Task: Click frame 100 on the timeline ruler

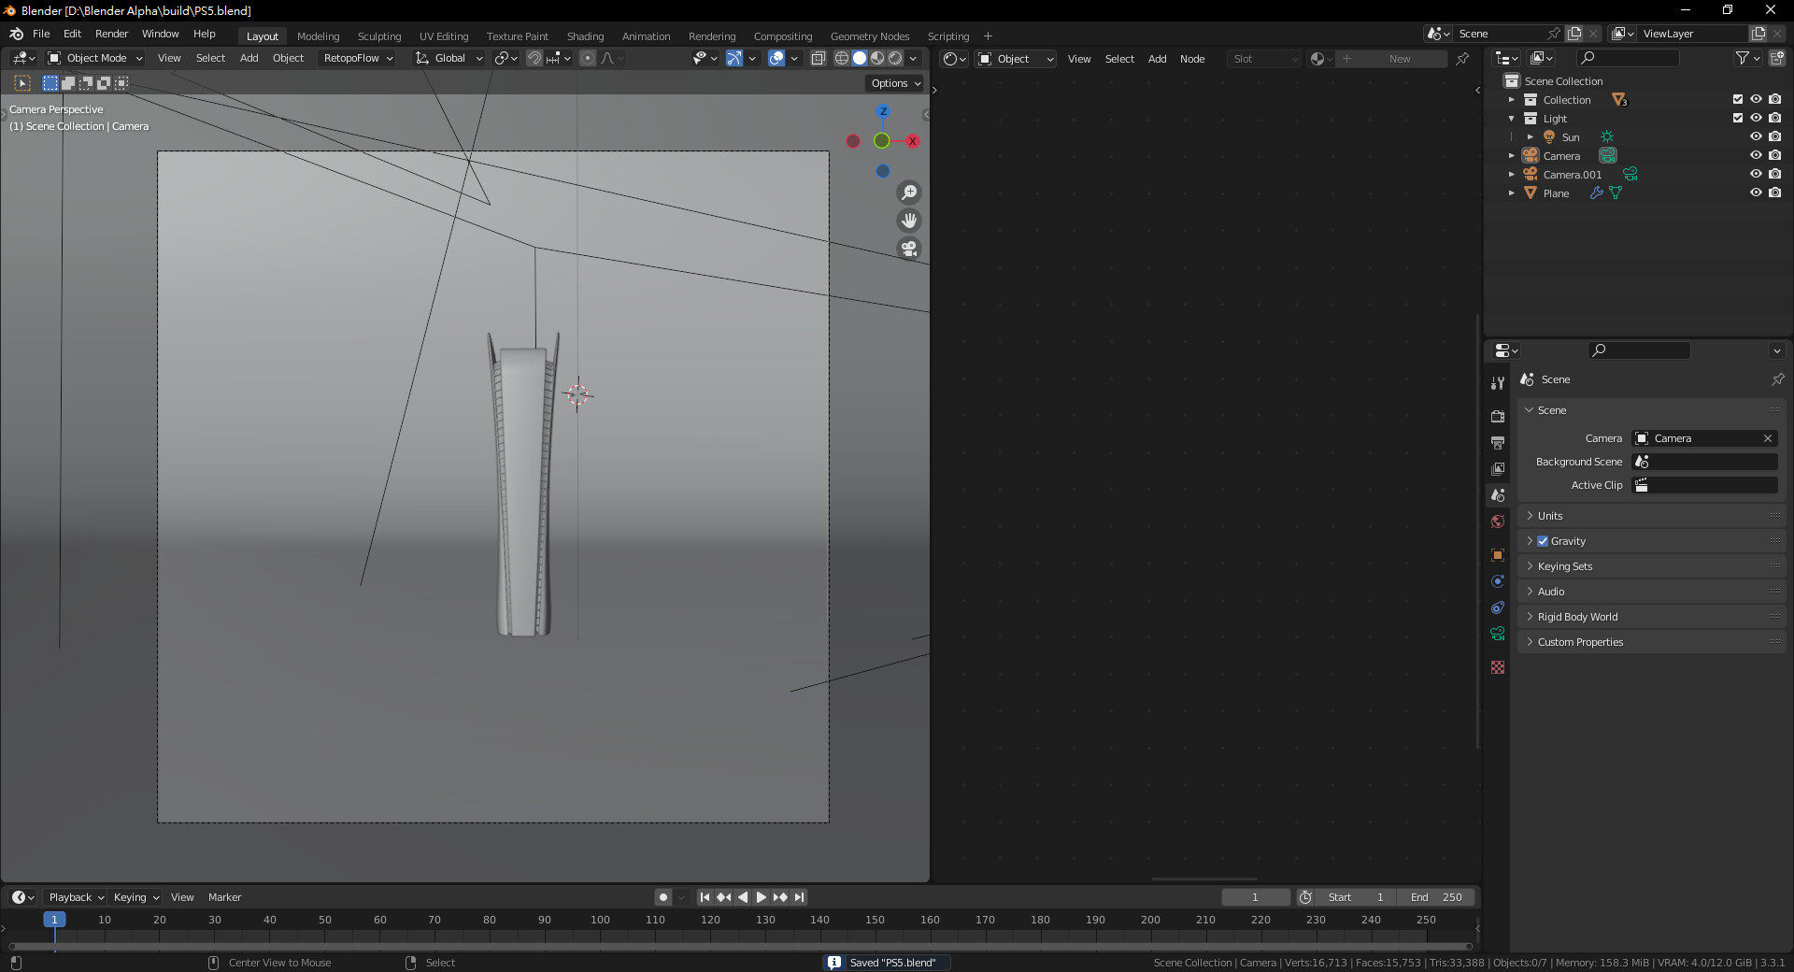Action: (x=600, y=920)
